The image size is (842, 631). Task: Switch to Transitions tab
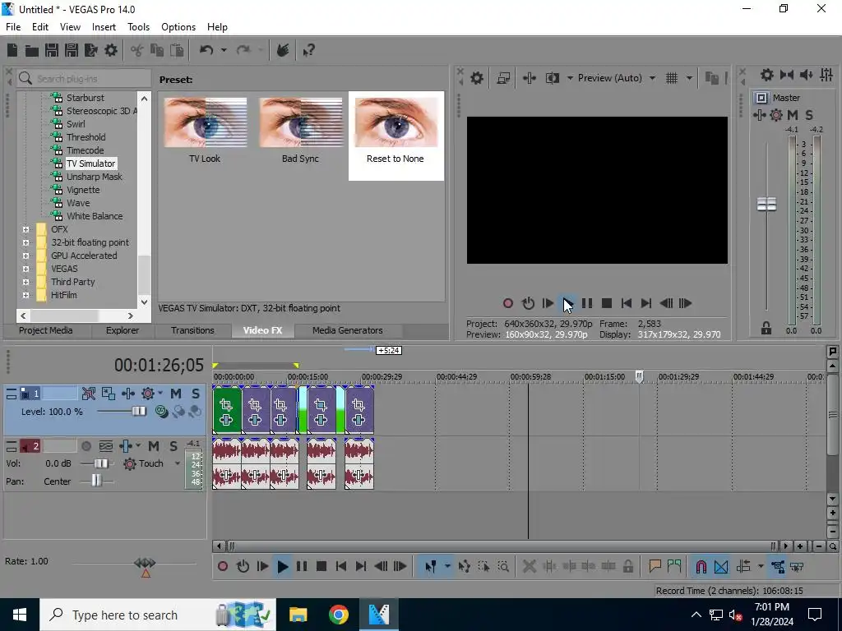[x=192, y=330]
